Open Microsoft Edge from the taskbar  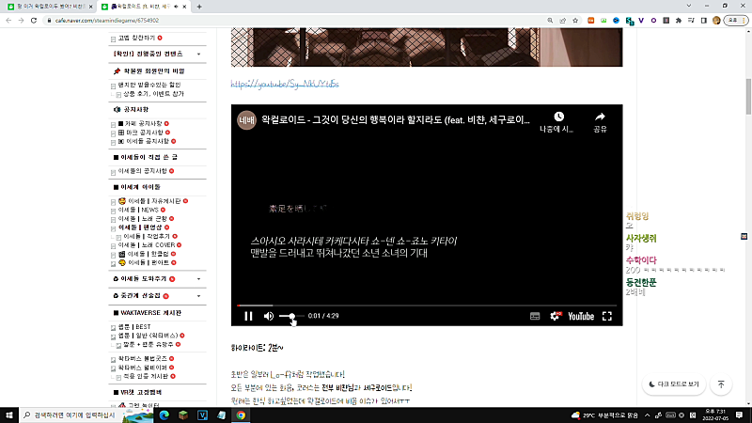coord(164,415)
